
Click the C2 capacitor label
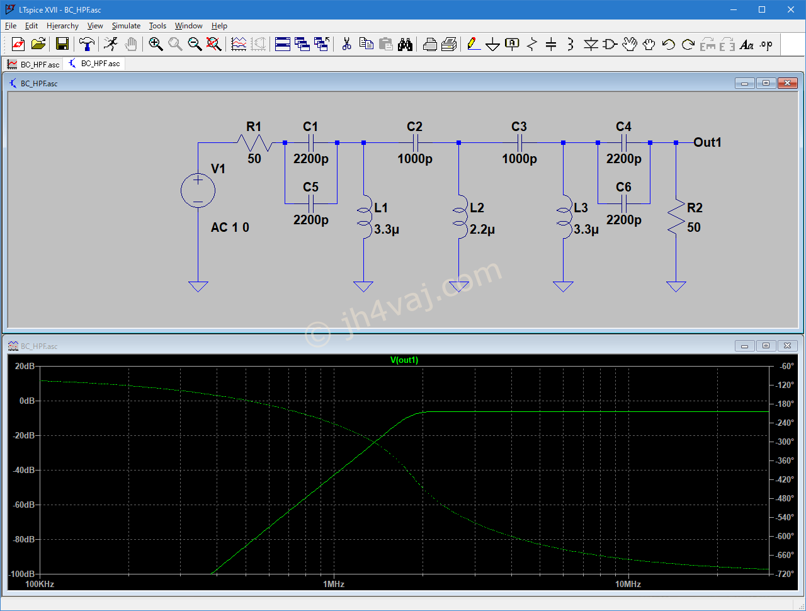click(x=414, y=127)
